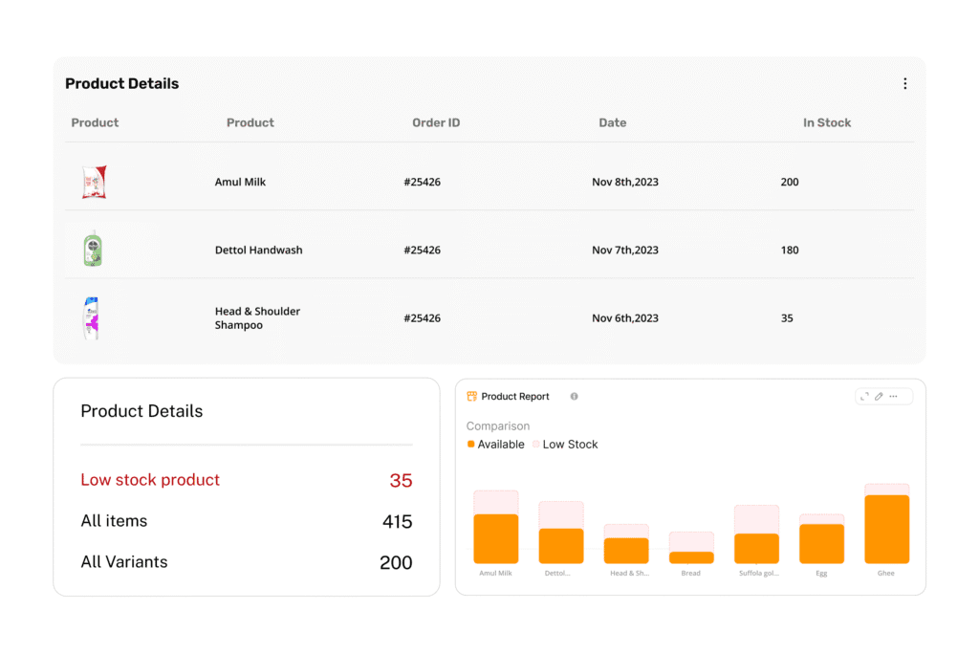This screenshot has height=654, width=979.
Task: Click the Dettol Handwash product image
Action: [x=93, y=250]
